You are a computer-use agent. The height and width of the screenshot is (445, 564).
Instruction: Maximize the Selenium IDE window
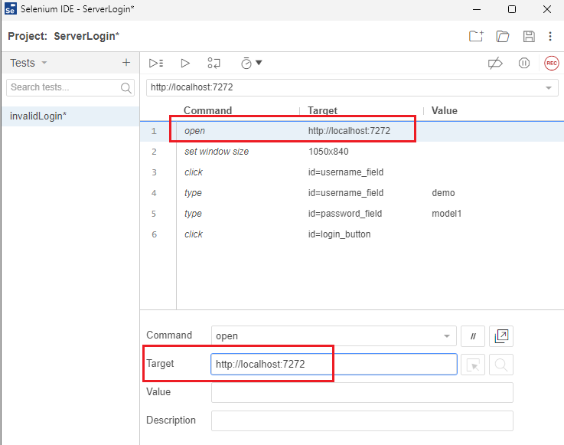pyautogui.click(x=511, y=9)
